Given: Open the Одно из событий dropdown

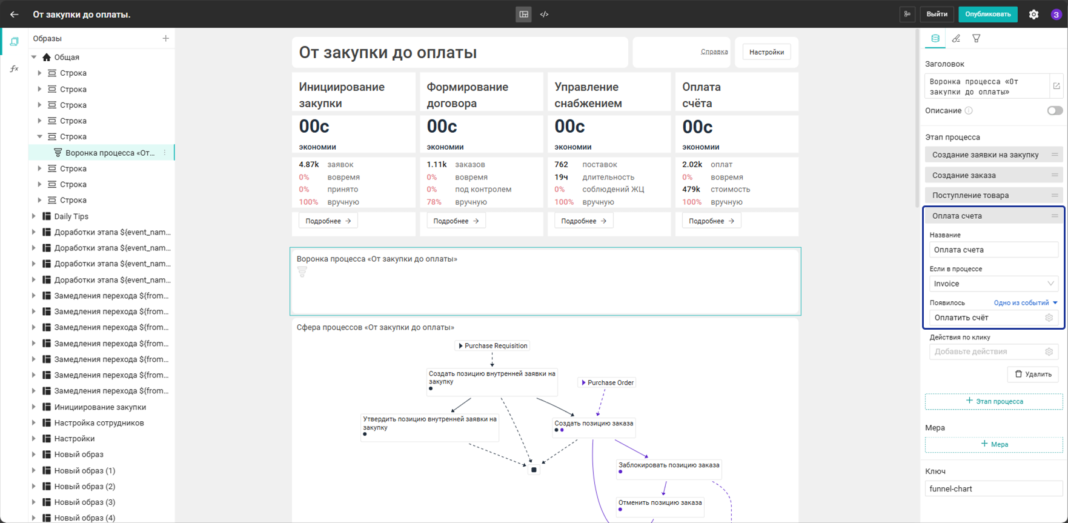Looking at the screenshot, I should pos(1026,302).
